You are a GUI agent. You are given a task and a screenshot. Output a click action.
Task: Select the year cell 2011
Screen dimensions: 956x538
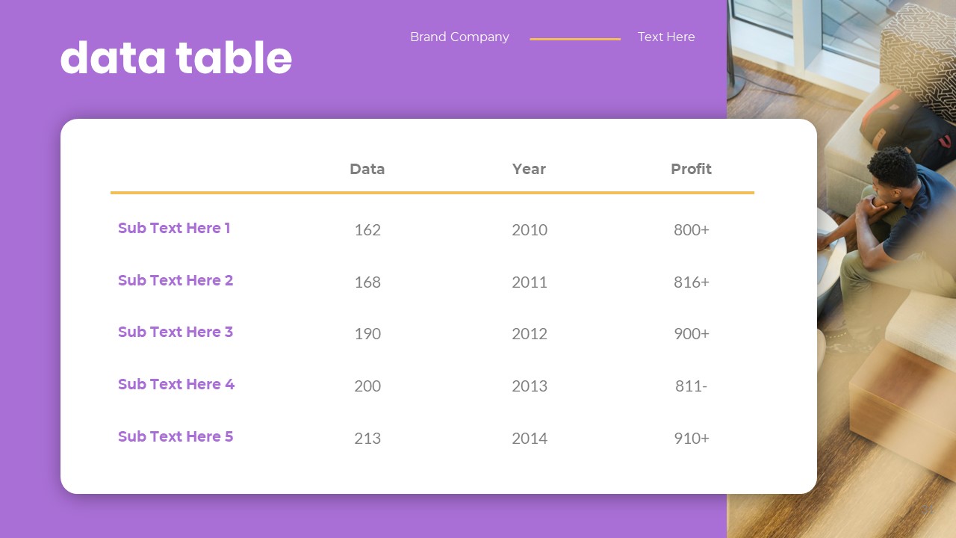(530, 282)
